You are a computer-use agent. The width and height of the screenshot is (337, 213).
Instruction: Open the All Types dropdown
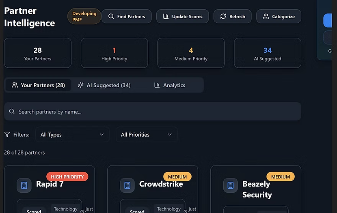tap(72, 135)
